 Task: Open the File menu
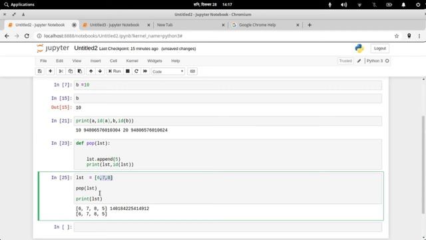(43, 61)
